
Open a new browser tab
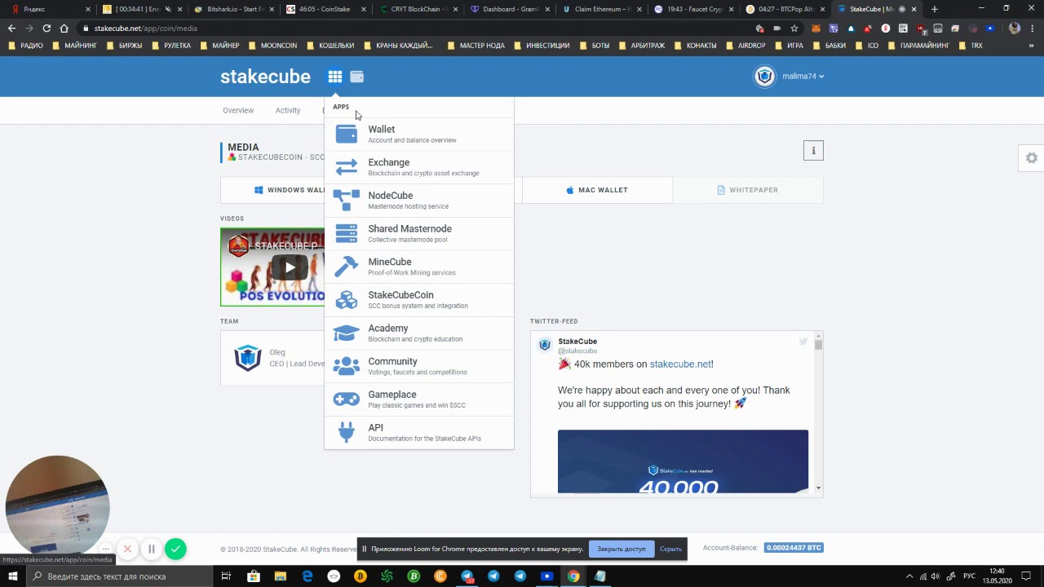[x=934, y=9]
